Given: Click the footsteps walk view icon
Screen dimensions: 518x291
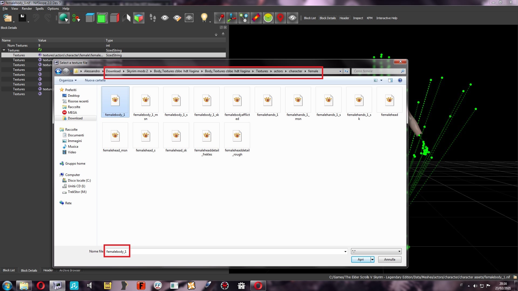Looking at the screenshot, I should pyautogui.click(x=153, y=18).
